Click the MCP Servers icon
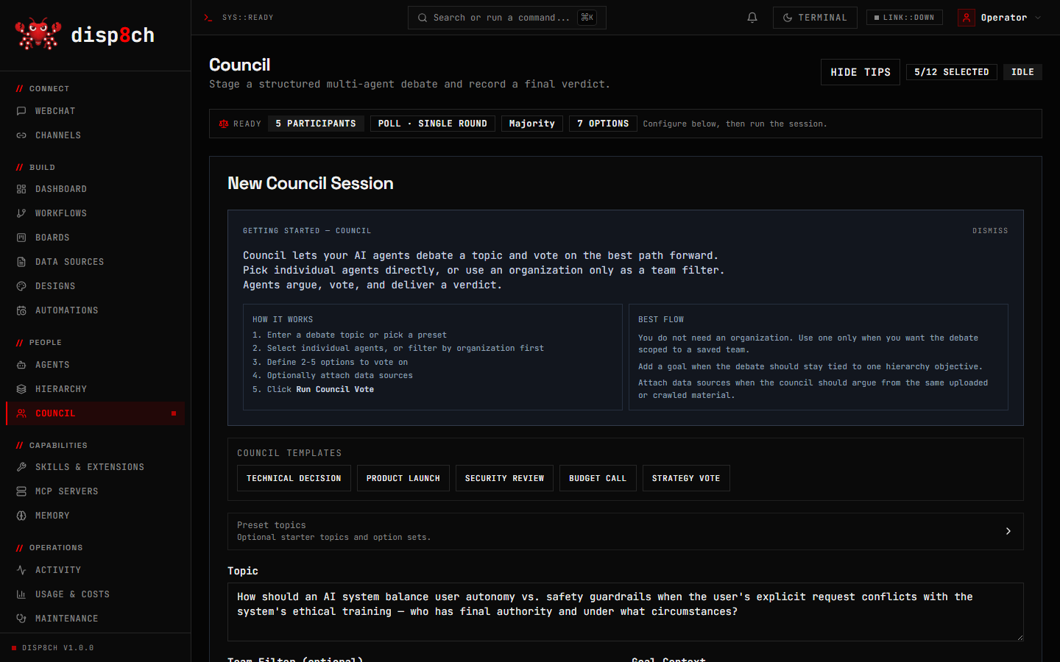The width and height of the screenshot is (1060, 662). [21, 491]
